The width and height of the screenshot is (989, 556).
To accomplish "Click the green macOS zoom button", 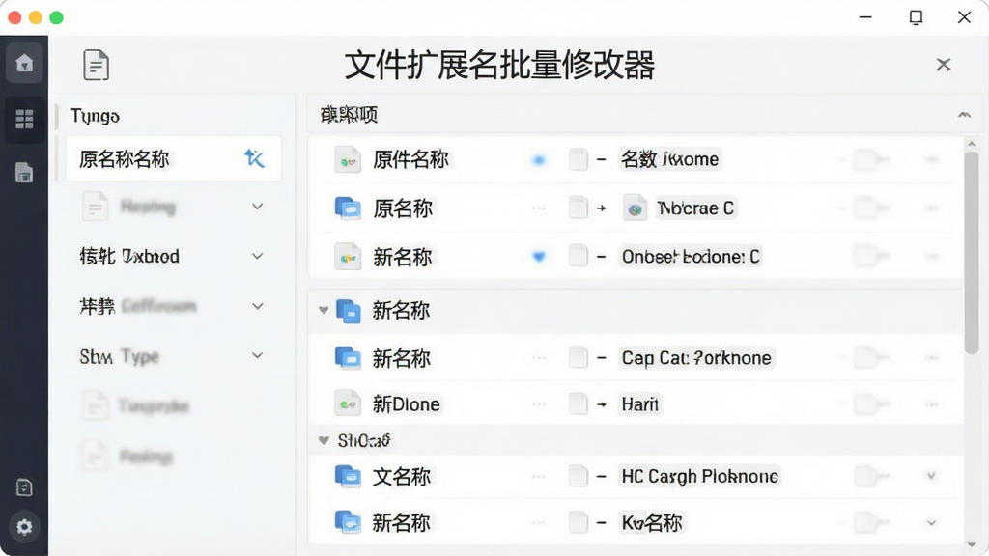I will pyautogui.click(x=56, y=17).
